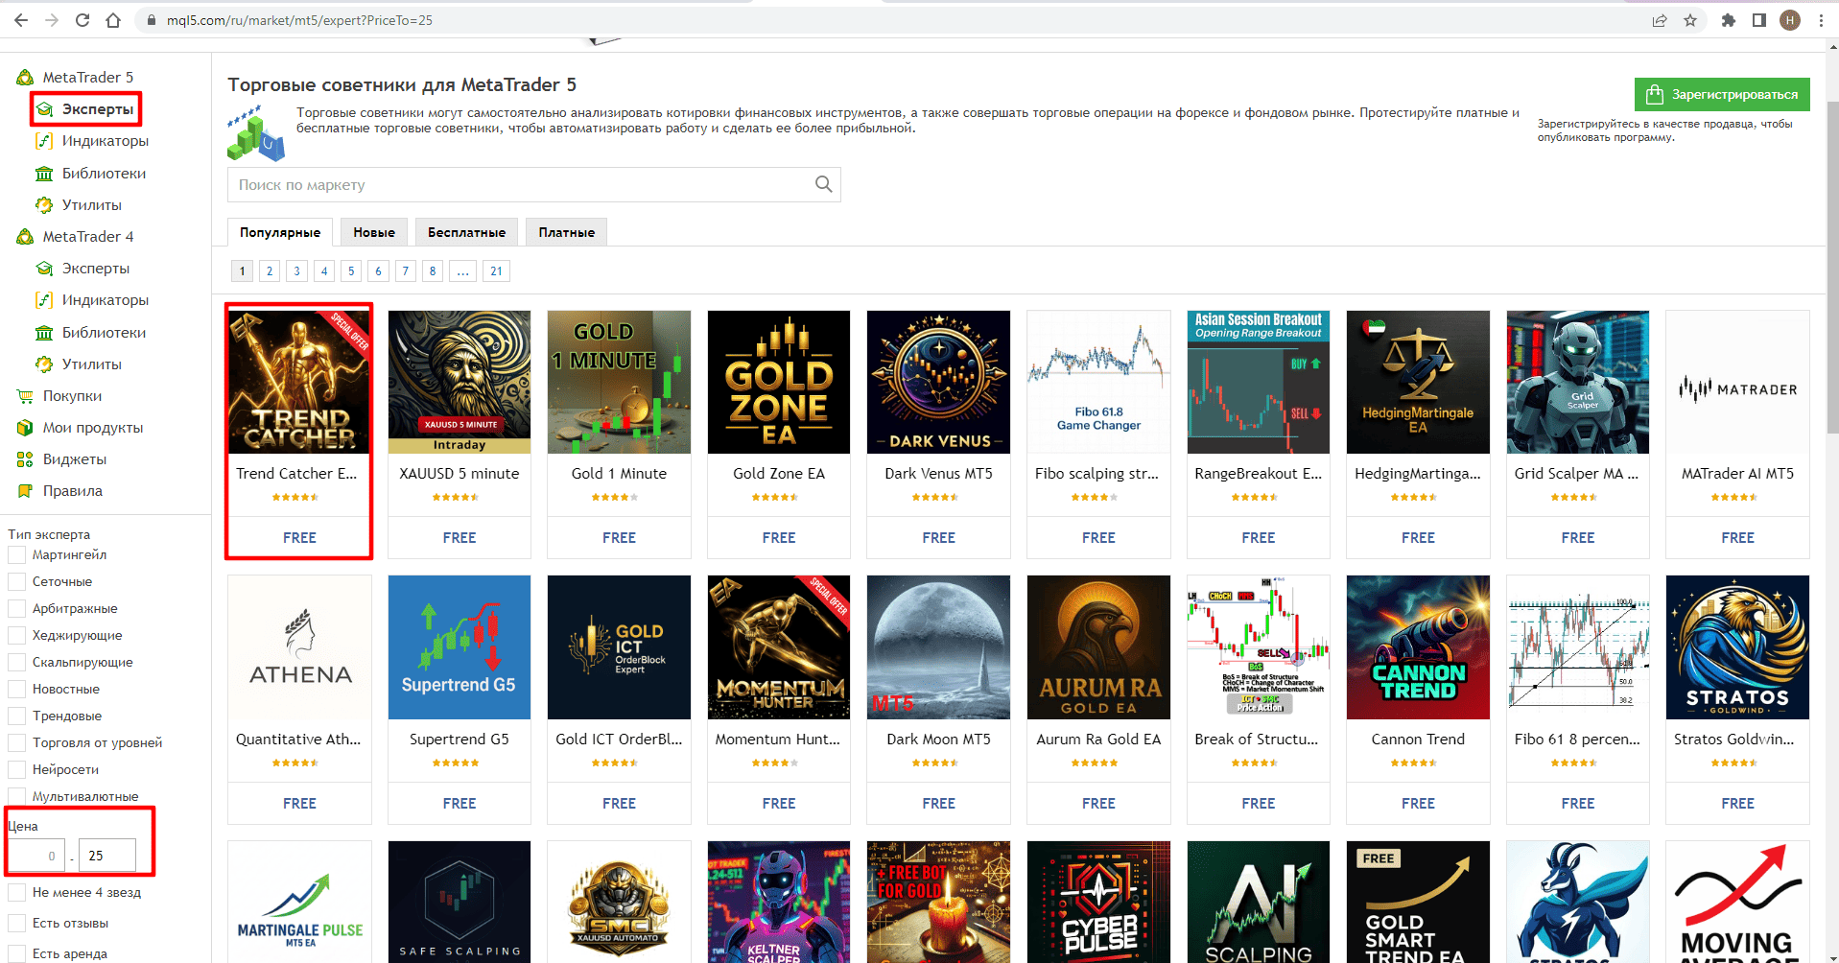Click the maximum price field showing 25
Screen dimensions: 1839x963
pos(107,856)
